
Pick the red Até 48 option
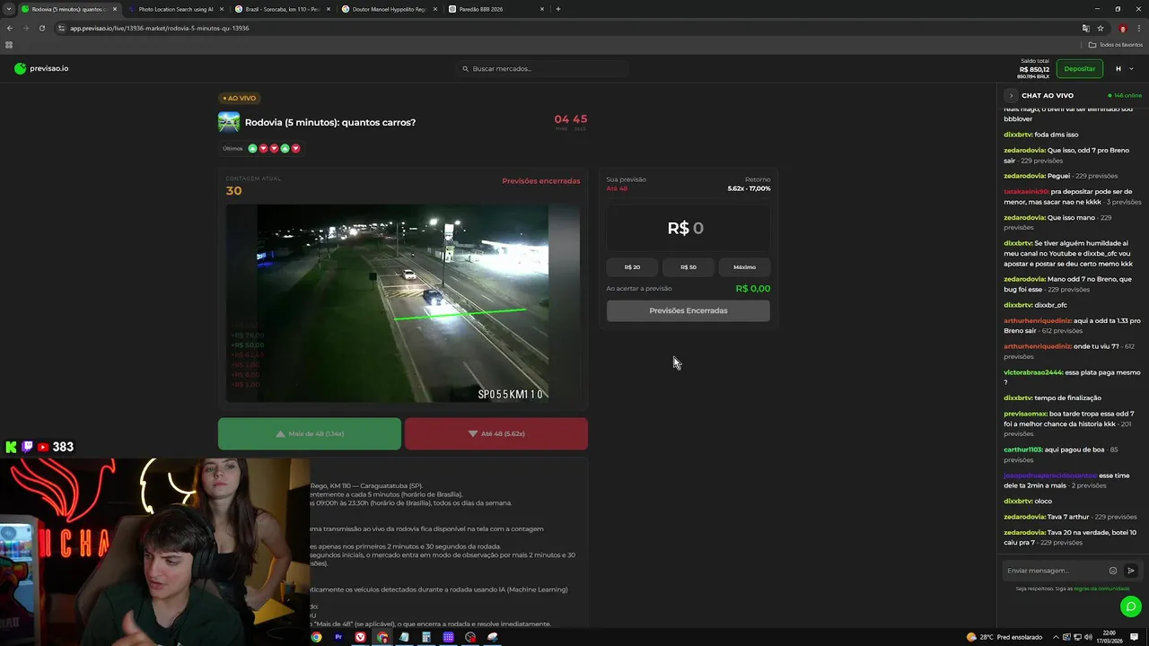496,433
